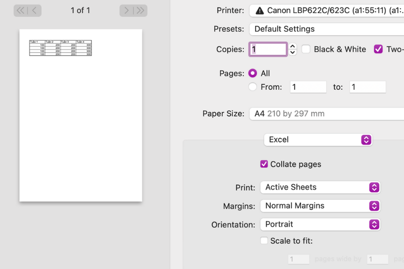Viewport: 404px width, 269px height.
Task: Choose the From page range radio button
Action: point(253,87)
